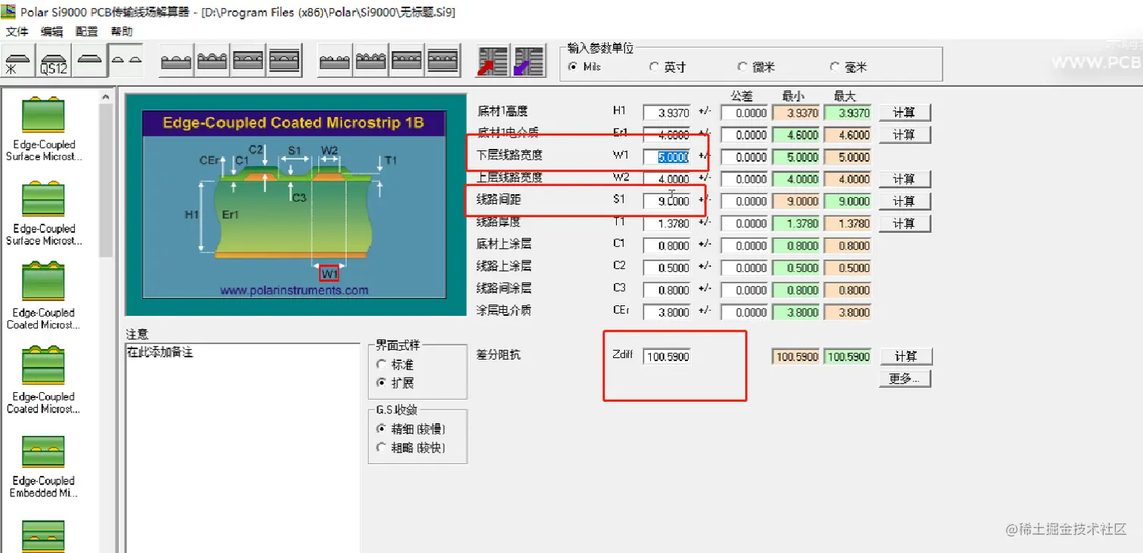The width and height of the screenshot is (1143, 553).
Task: Click the S1 value input field
Action: [x=667, y=201]
